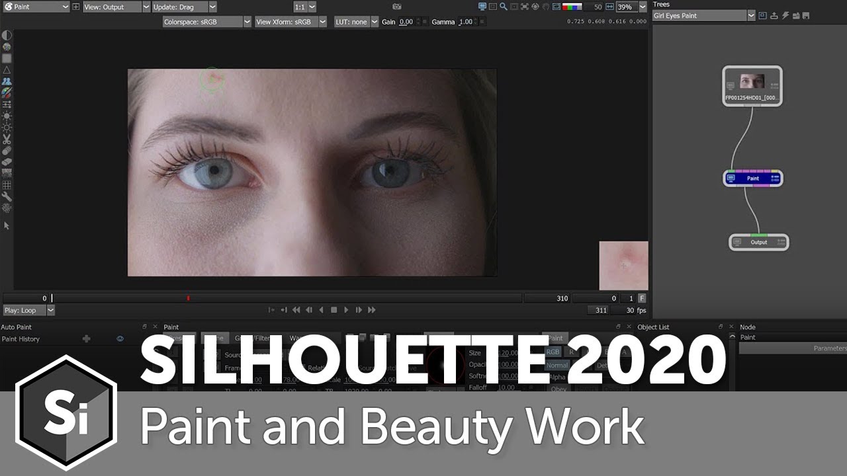Click the circular target icon in viewer toolbar
847x476 pixels.
pos(535,7)
